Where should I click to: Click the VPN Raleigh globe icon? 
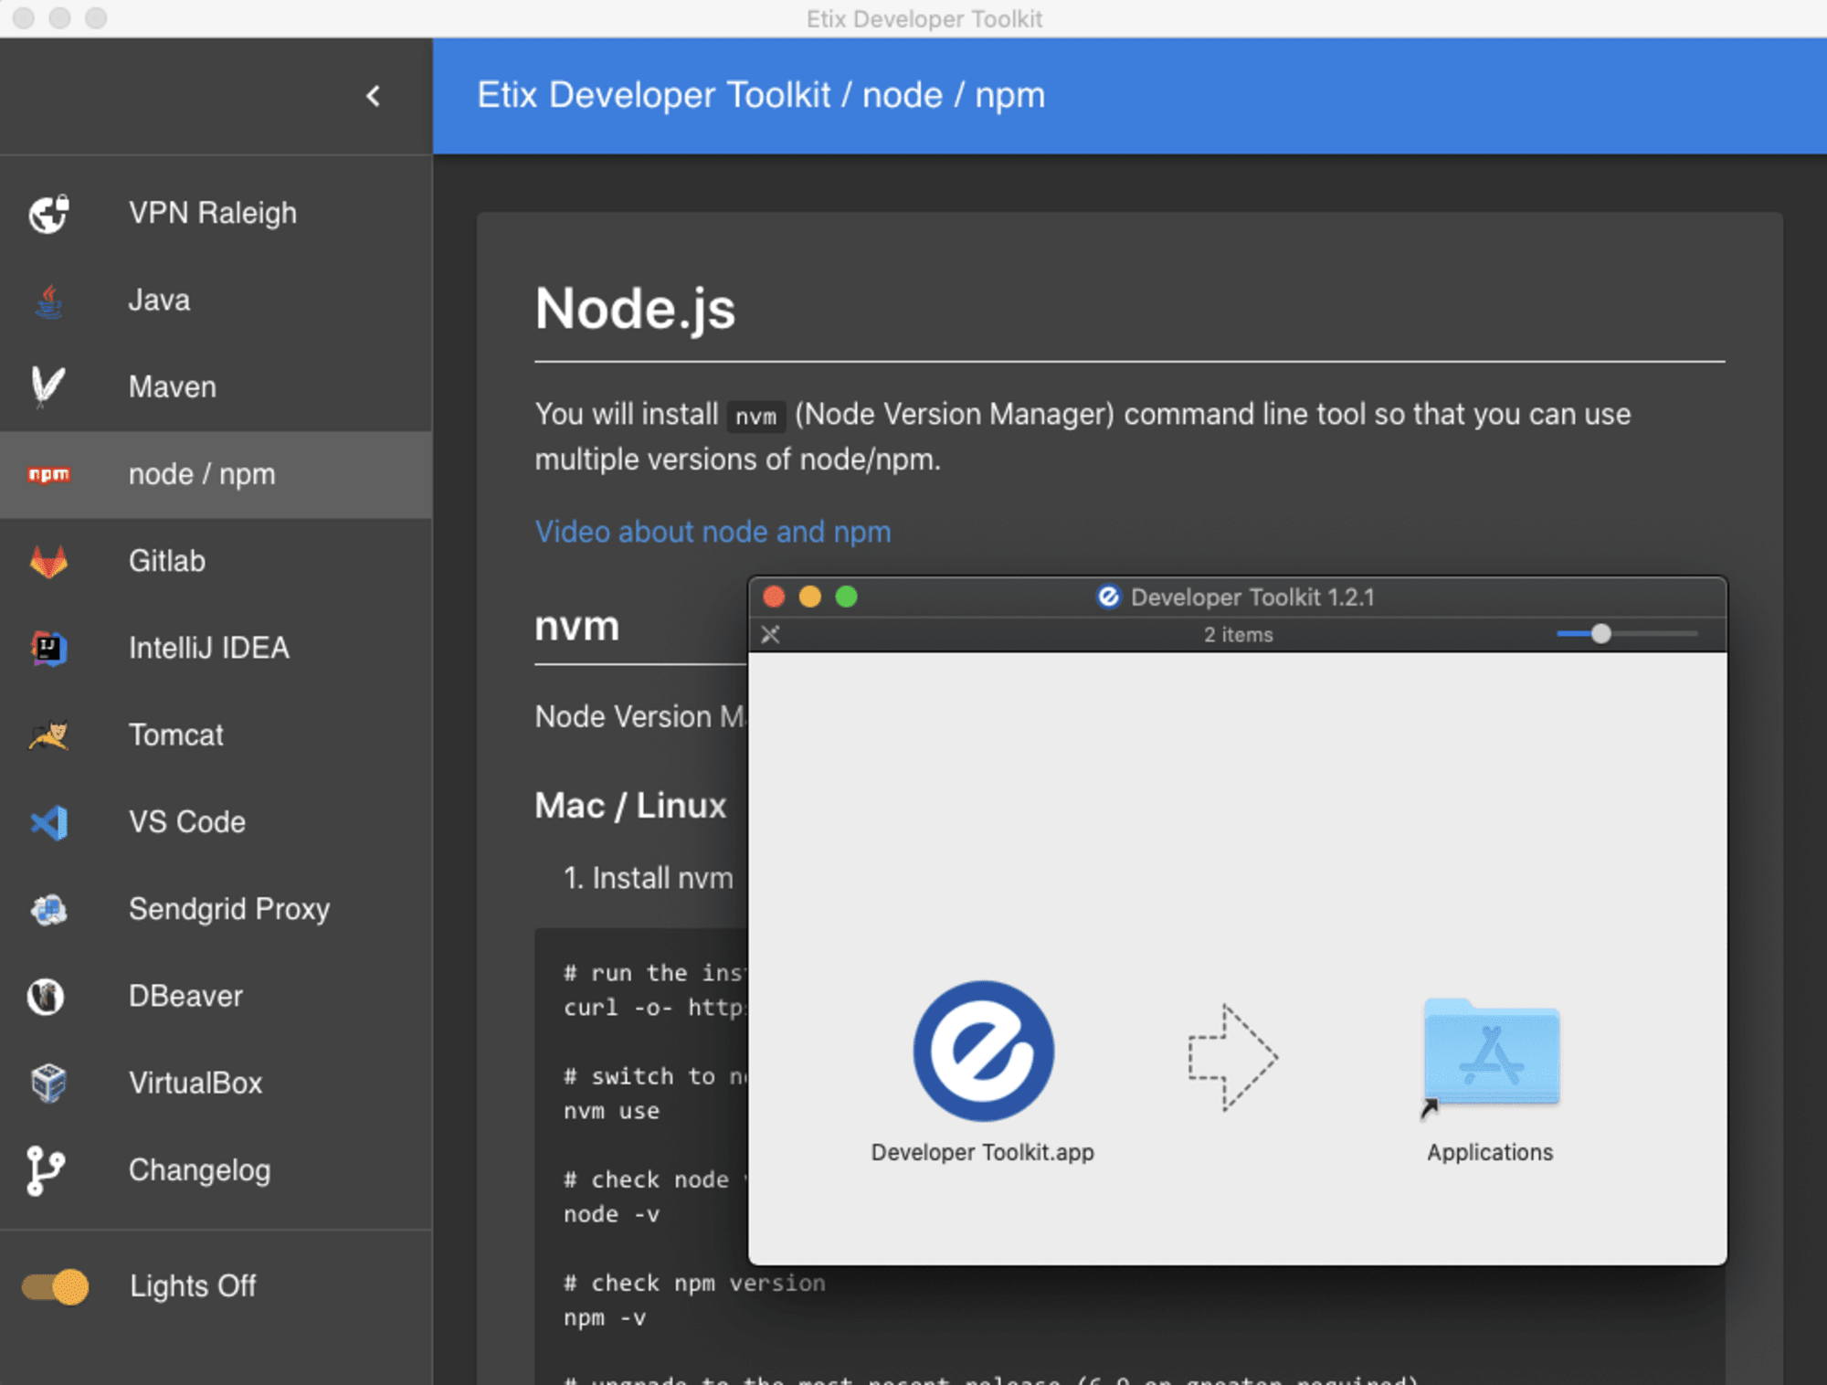(48, 214)
